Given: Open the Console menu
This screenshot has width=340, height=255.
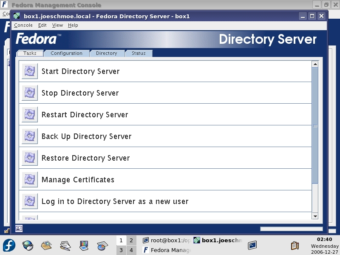Looking at the screenshot, I should click(23, 25).
